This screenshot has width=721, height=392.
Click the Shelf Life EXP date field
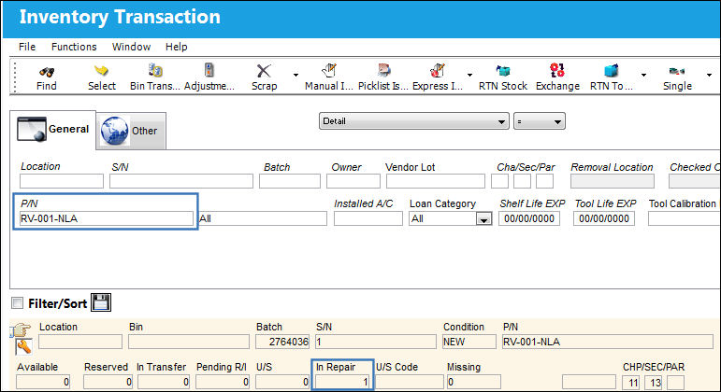tap(529, 218)
